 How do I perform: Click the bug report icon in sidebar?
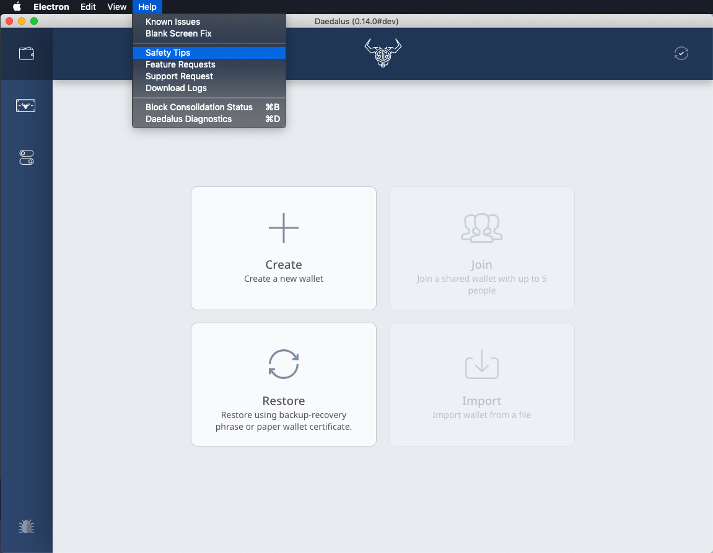27,526
